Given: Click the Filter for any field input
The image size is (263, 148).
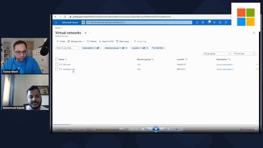Looking at the screenshot, I should tap(67, 48).
